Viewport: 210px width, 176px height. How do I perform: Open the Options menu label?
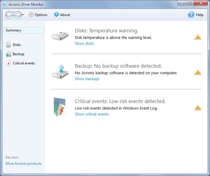(x=41, y=15)
